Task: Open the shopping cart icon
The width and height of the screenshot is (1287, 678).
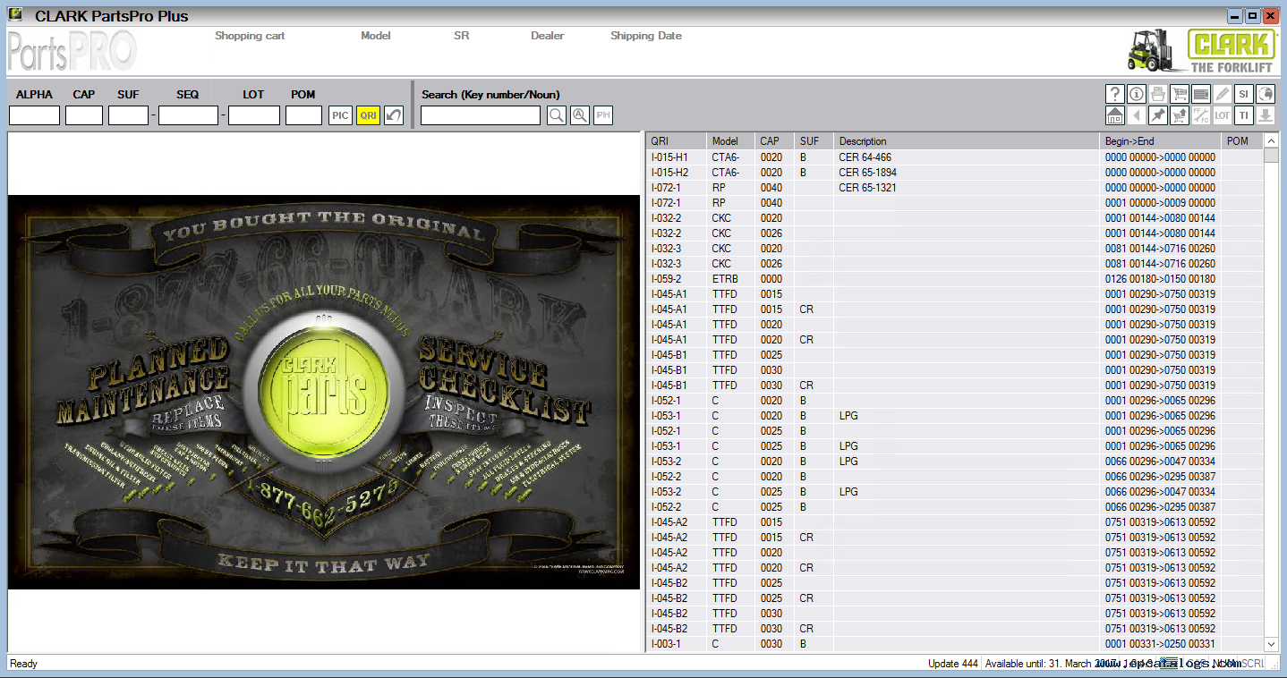Action: coord(1180,94)
